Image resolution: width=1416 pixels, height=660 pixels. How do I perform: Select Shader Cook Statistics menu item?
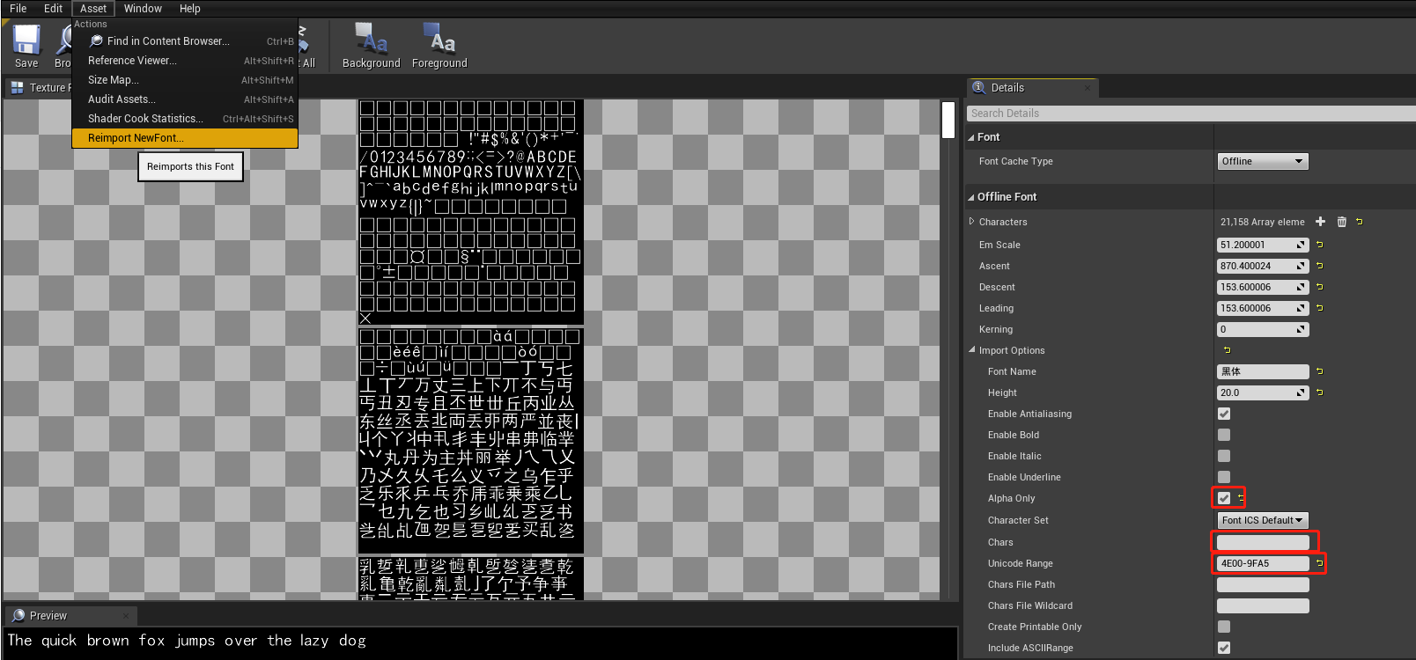[x=185, y=119]
